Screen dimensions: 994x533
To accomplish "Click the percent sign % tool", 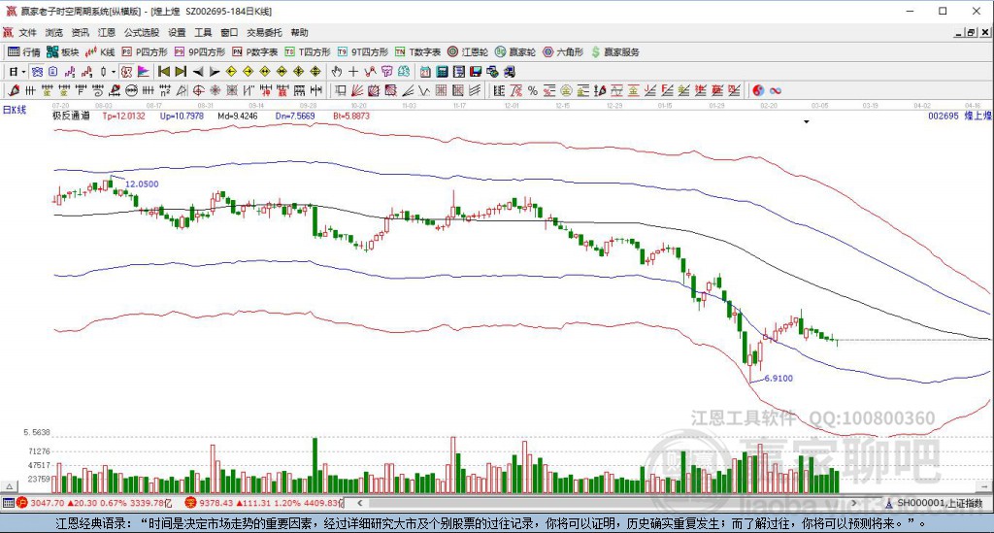I will click(533, 90).
